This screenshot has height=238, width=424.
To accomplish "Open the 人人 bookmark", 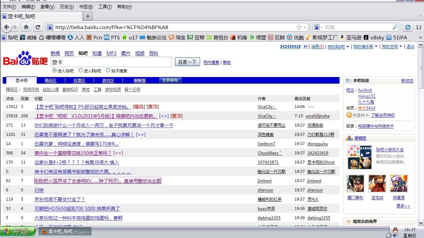I will (76, 37).
